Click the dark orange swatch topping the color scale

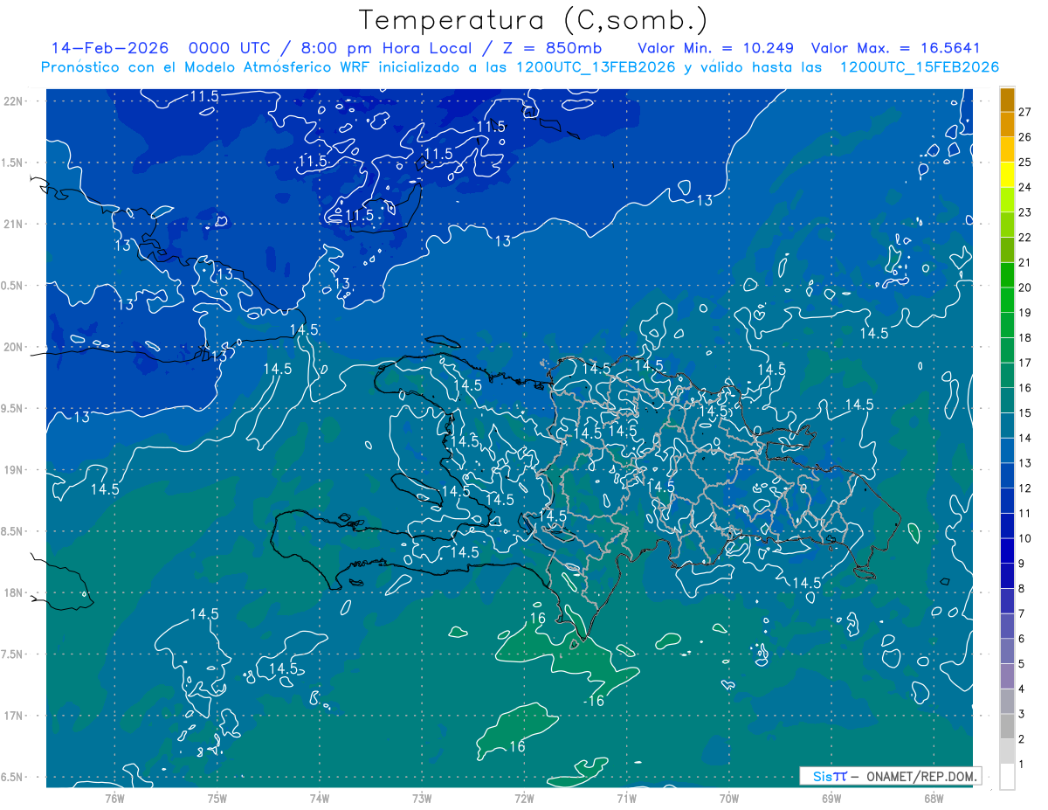1007,100
